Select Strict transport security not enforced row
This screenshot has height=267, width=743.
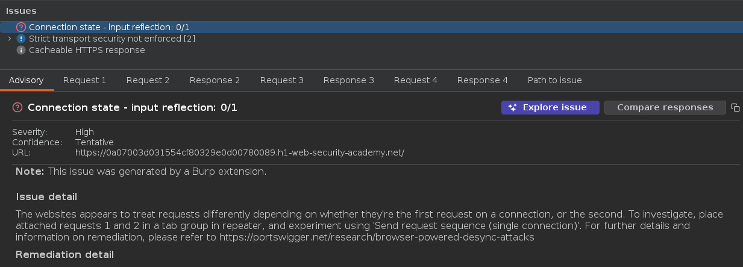tap(111, 39)
